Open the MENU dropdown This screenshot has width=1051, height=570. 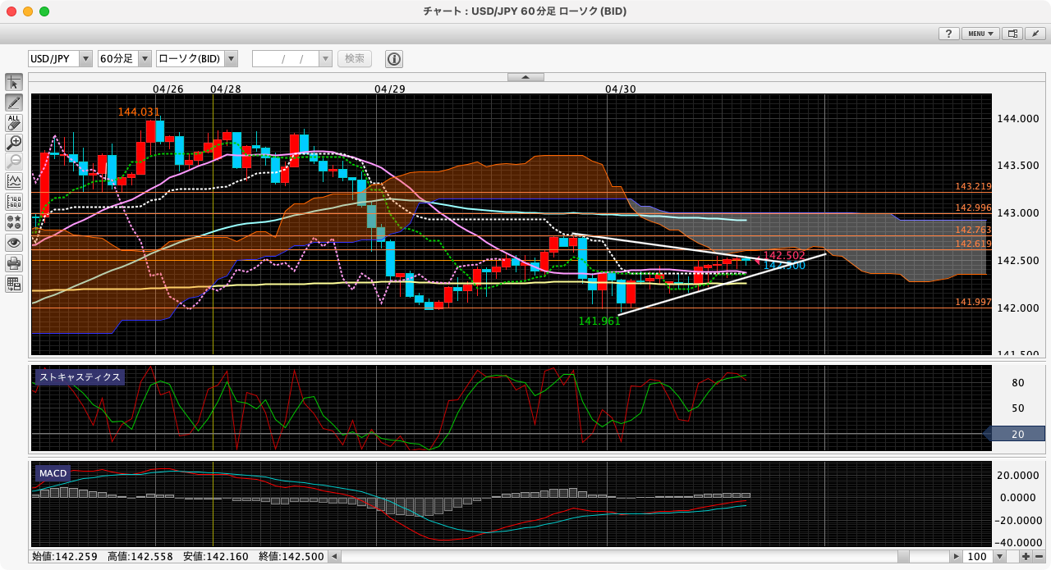981,34
